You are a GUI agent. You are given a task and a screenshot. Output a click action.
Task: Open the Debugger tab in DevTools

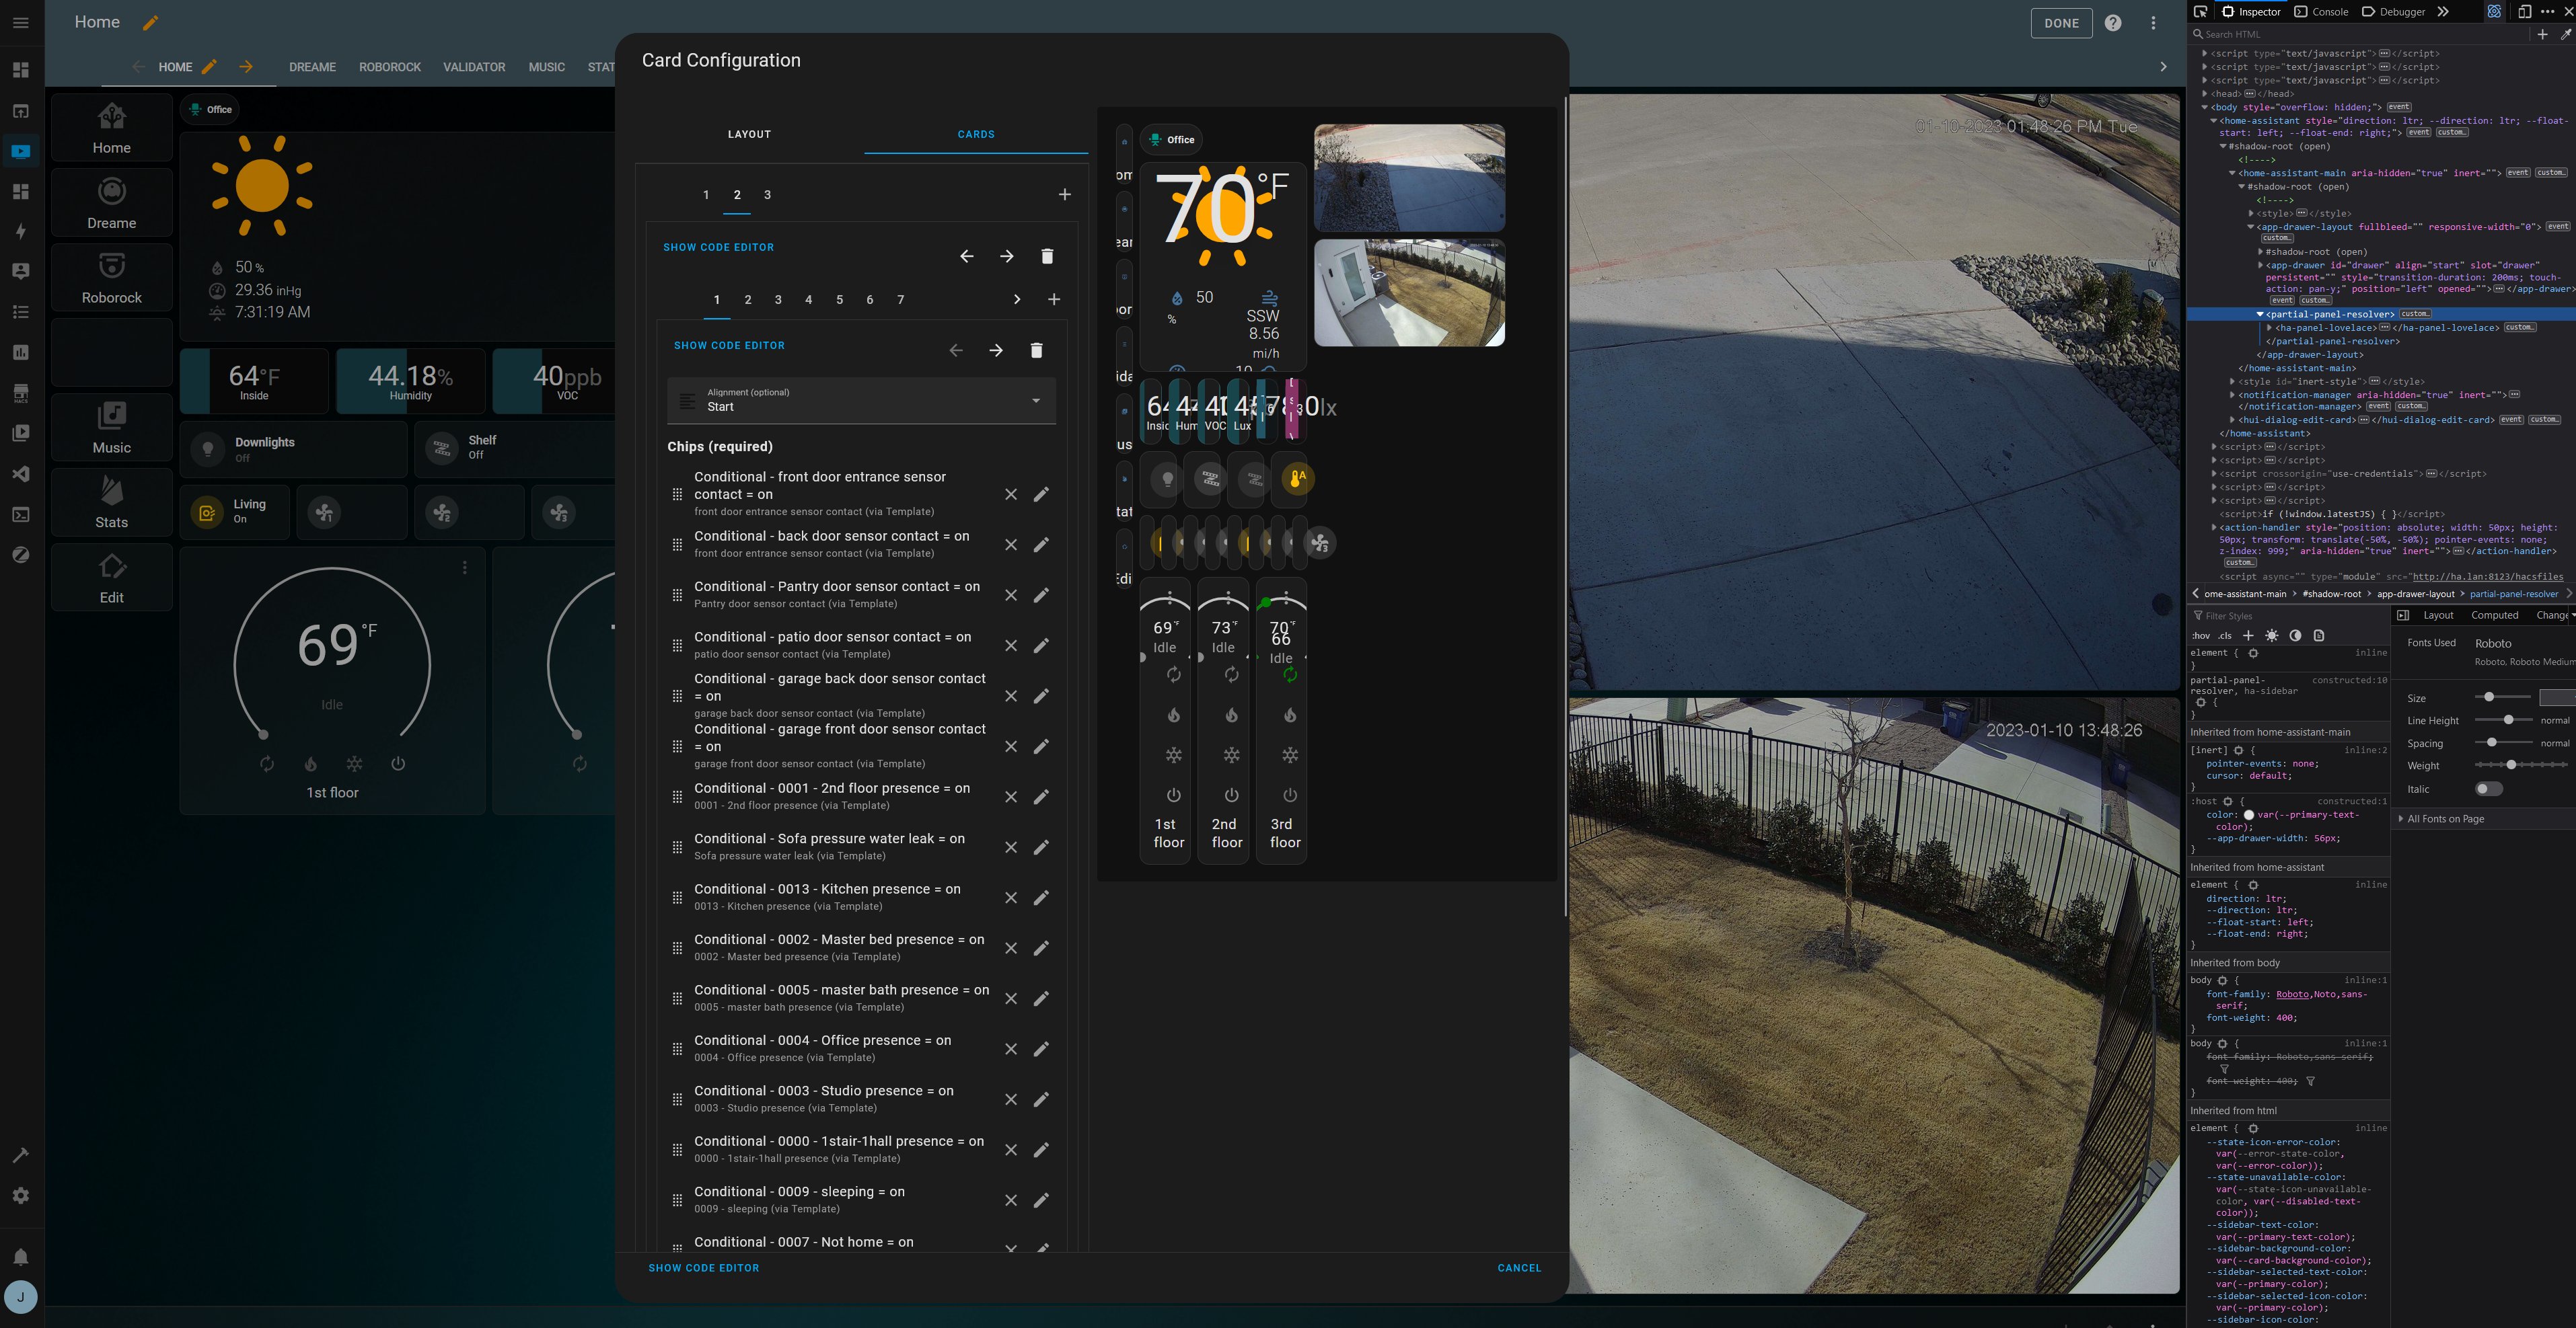[2393, 12]
